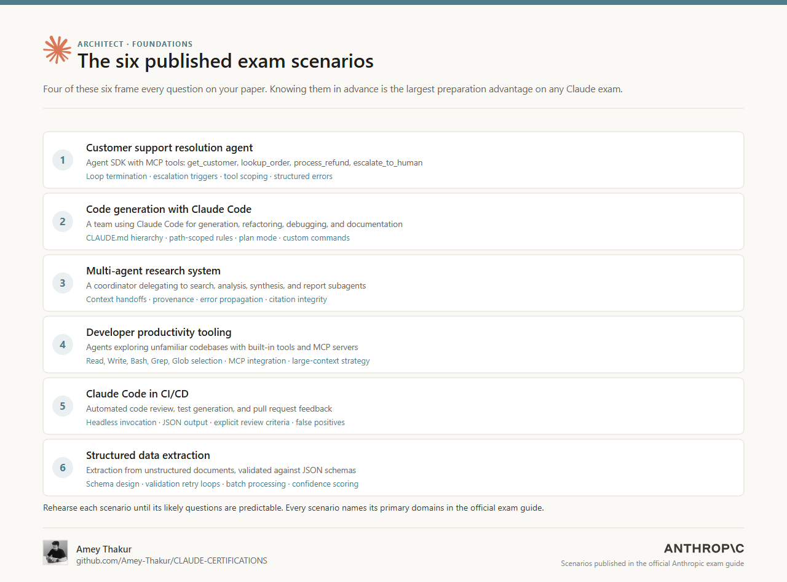Screen dimensions: 787x582
Task: Select the Code generation with Claude Code heading
Action: tap(168, 209)
